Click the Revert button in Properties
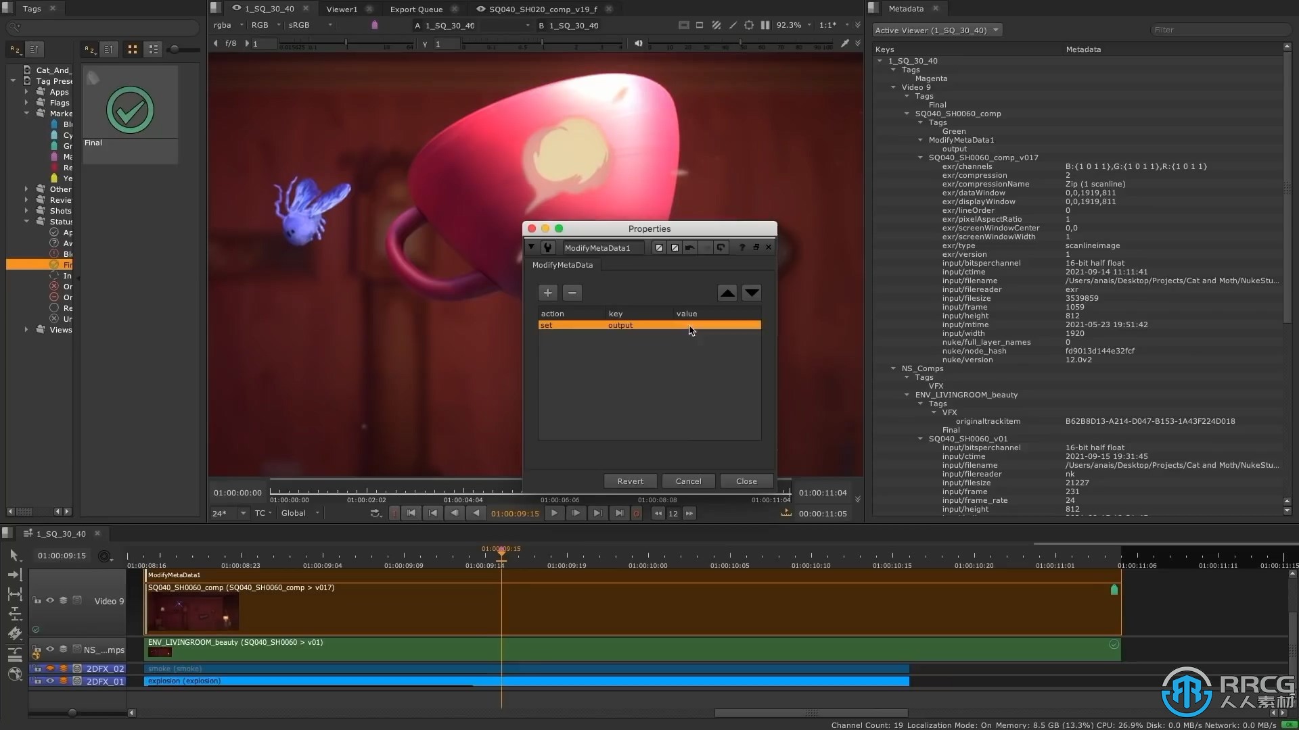The width and height of the screenshot is (1299, 730). (630, 481)
